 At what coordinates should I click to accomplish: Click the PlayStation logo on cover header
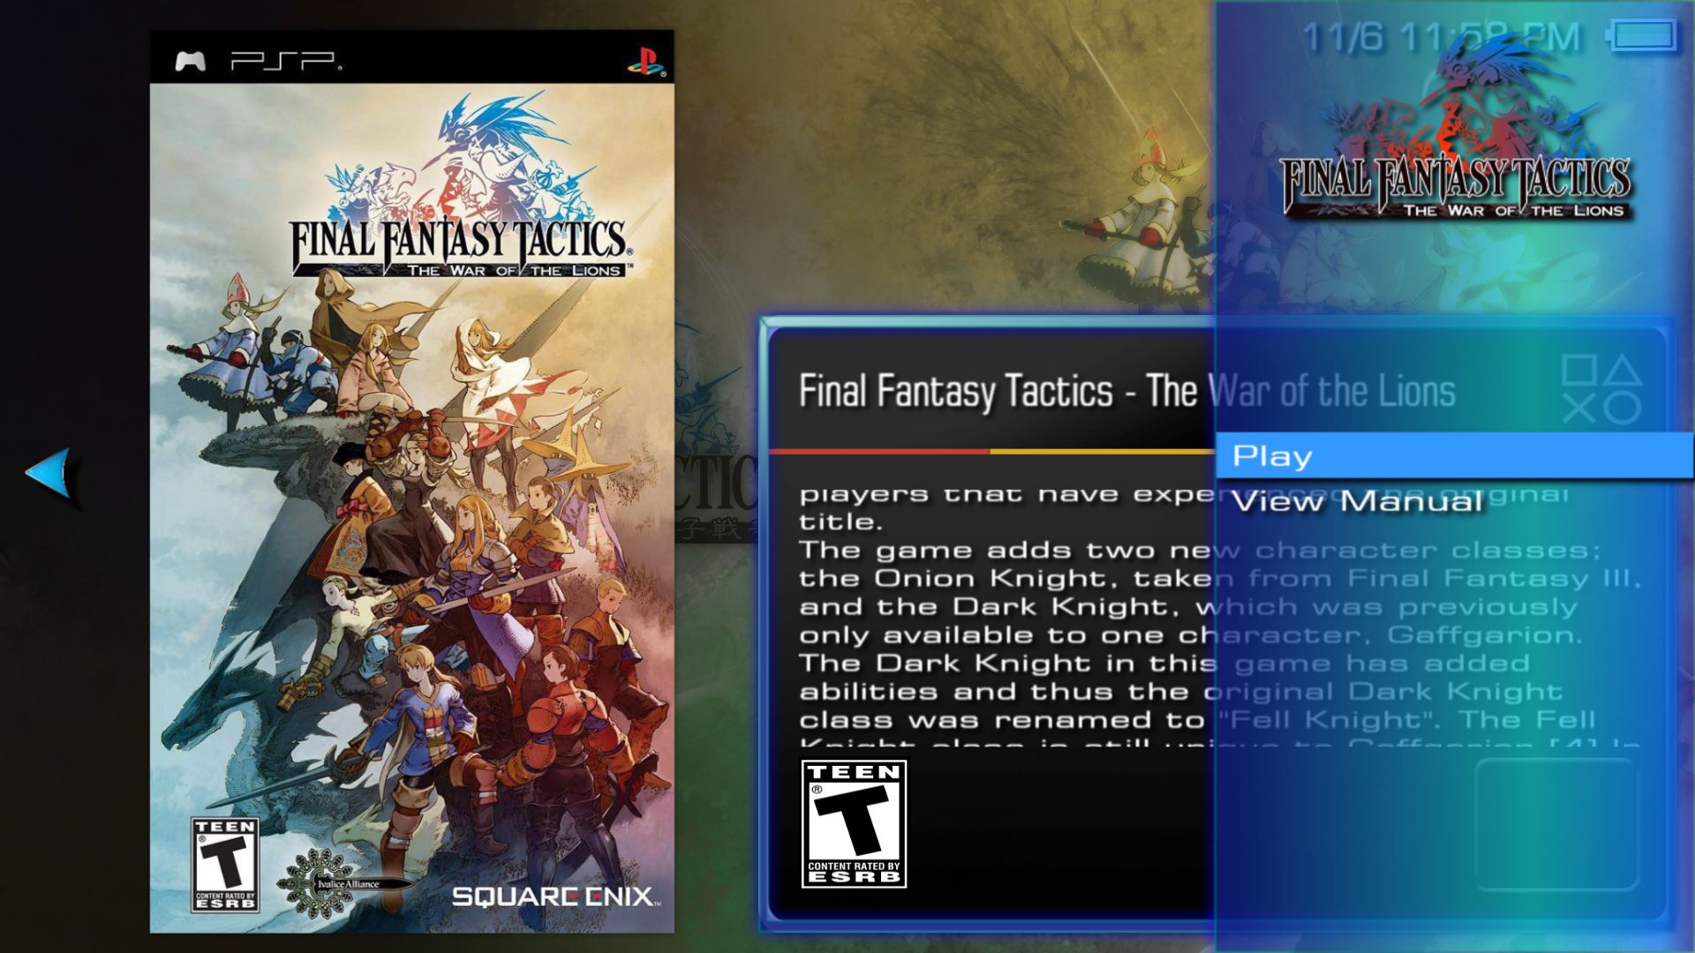[645, 61]
